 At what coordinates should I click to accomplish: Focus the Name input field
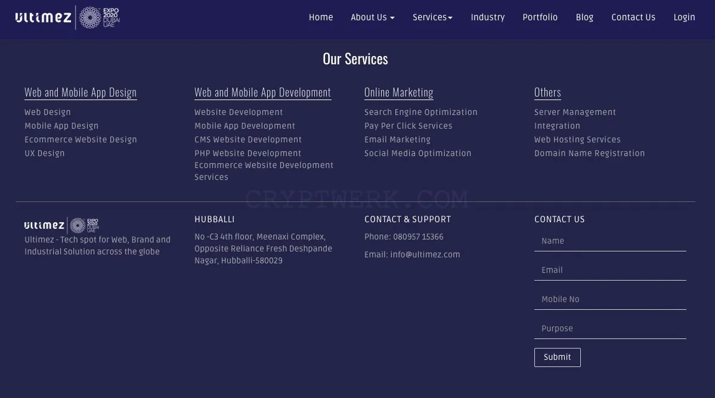[610, 241]
